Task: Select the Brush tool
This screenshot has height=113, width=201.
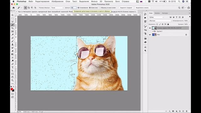Action: pyautogui.click(x=13, y=41)
